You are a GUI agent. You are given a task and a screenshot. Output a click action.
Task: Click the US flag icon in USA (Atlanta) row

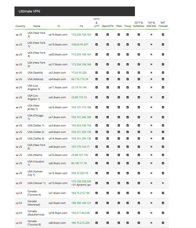point(17,80)
